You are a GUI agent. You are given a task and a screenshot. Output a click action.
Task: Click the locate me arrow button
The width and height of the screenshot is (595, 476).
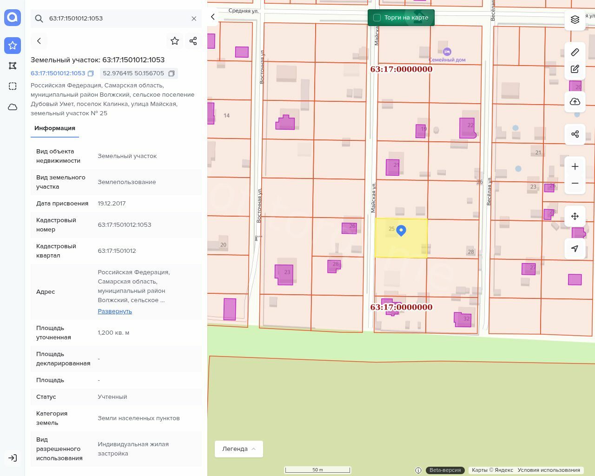click(575, 248)
